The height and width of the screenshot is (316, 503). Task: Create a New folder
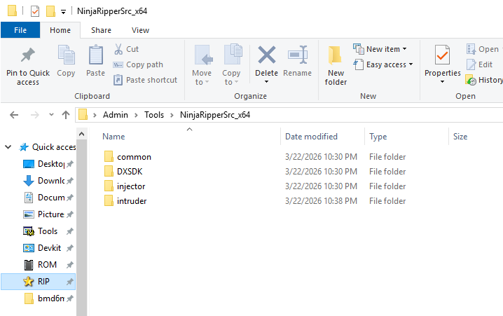coord(336,65)
